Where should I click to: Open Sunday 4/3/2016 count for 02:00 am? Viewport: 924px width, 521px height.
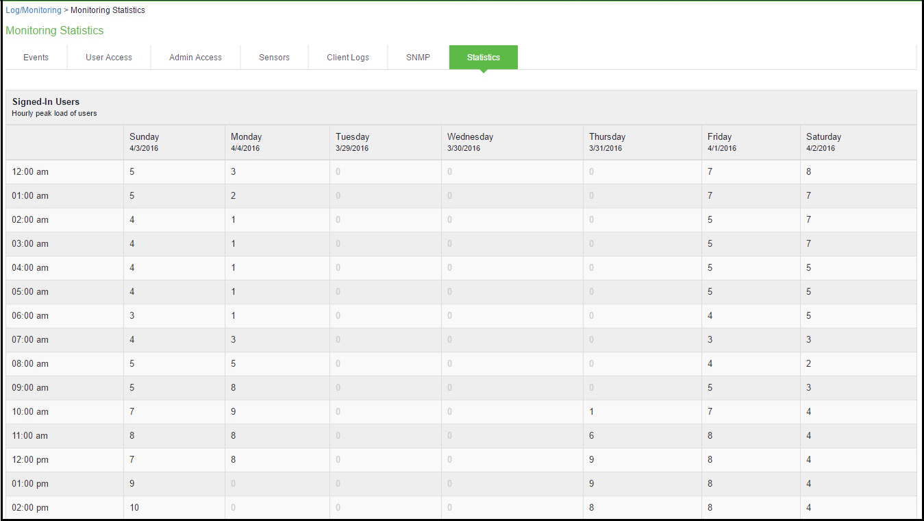[132, 219]
